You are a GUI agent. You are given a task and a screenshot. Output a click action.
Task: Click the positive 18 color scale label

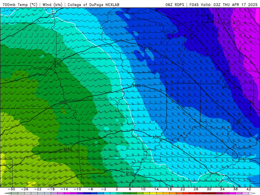[169, 189]
